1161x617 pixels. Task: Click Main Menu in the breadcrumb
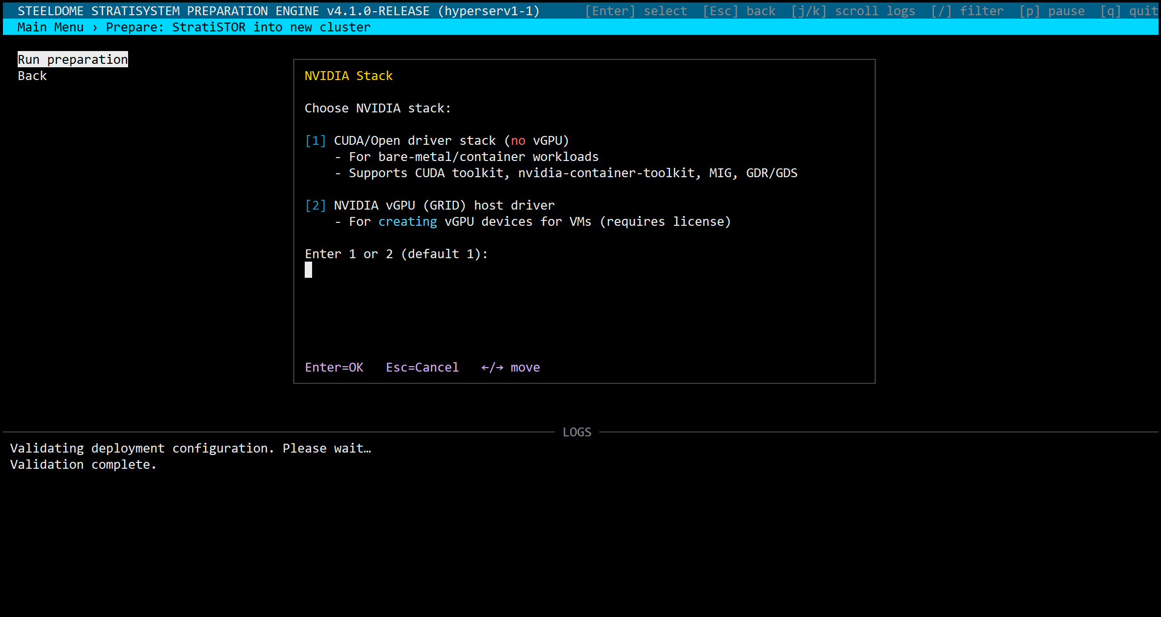[51, 27]
